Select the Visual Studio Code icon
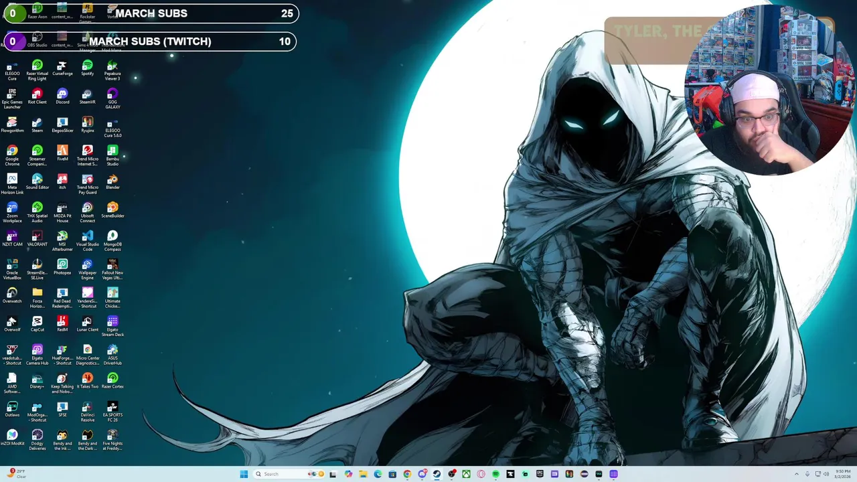 click(87, 242)
